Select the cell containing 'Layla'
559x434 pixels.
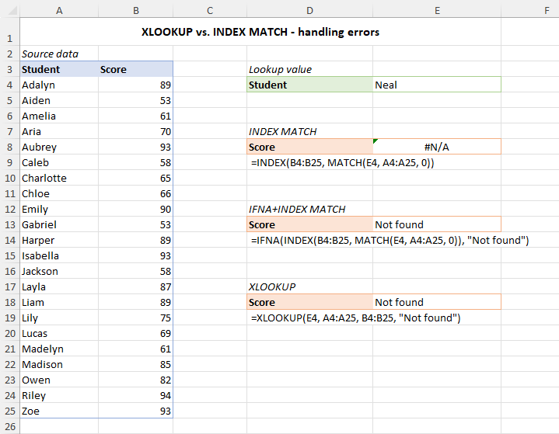click(x=59, y=286)
